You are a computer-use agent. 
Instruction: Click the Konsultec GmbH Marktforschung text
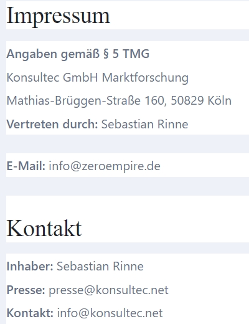98,78
